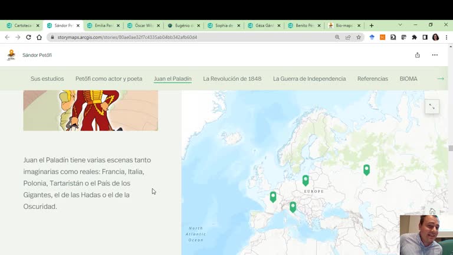Go to the browser home page

(40, 37)
